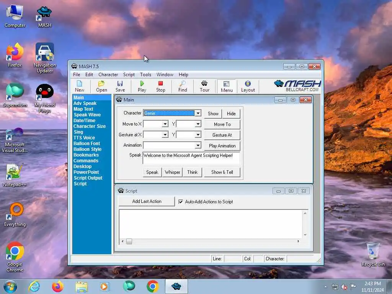Image resolution: width=392 pixels, height=294 pixels.
Task: Select My Friend Pingu desktop icon
Action: tap(45, 98)
